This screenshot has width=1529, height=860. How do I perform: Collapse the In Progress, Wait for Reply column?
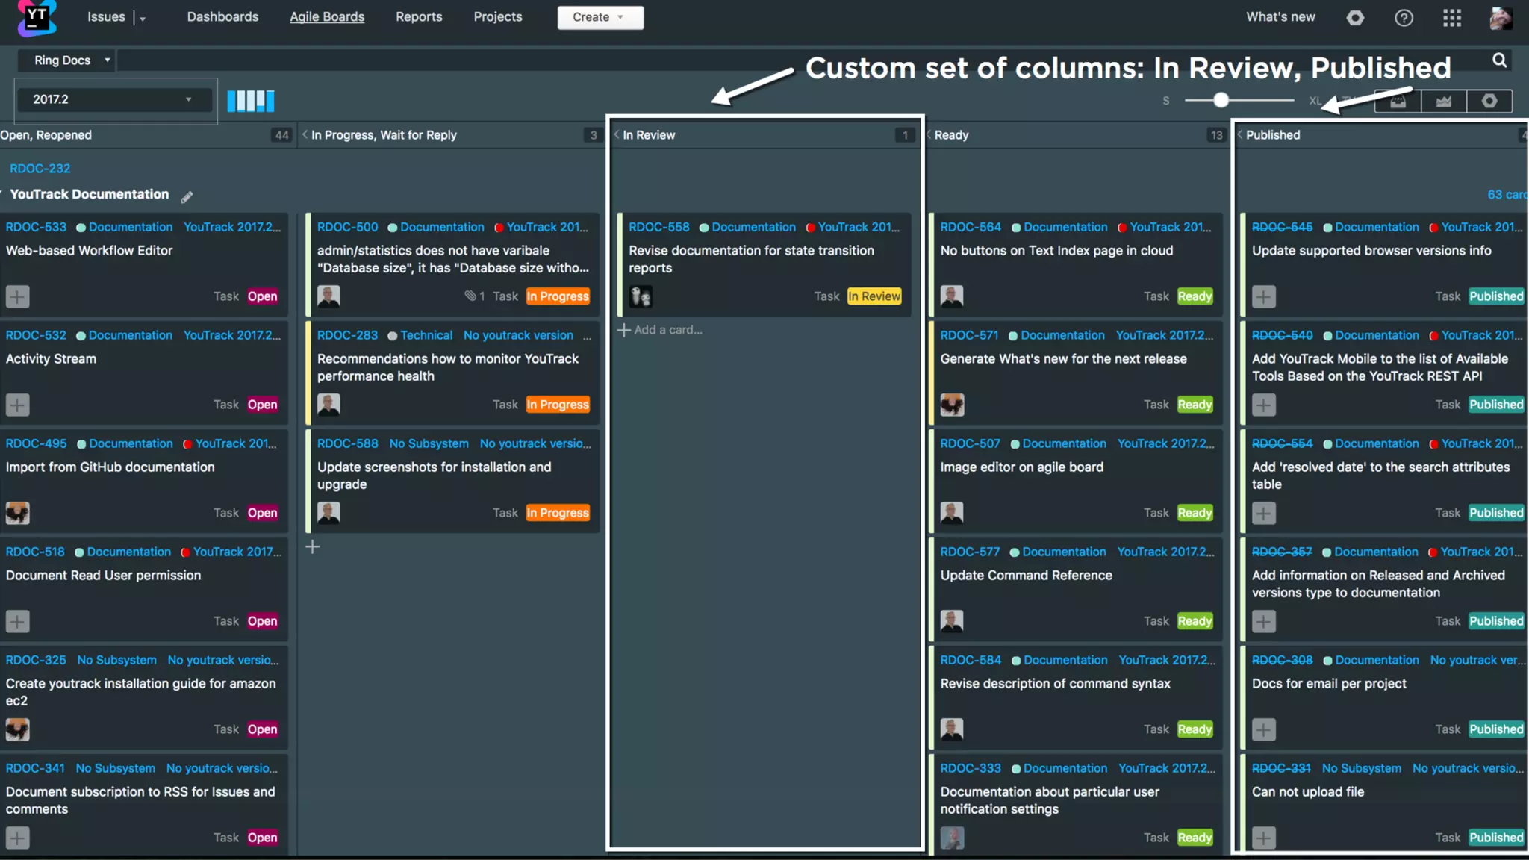coord(305,135)
